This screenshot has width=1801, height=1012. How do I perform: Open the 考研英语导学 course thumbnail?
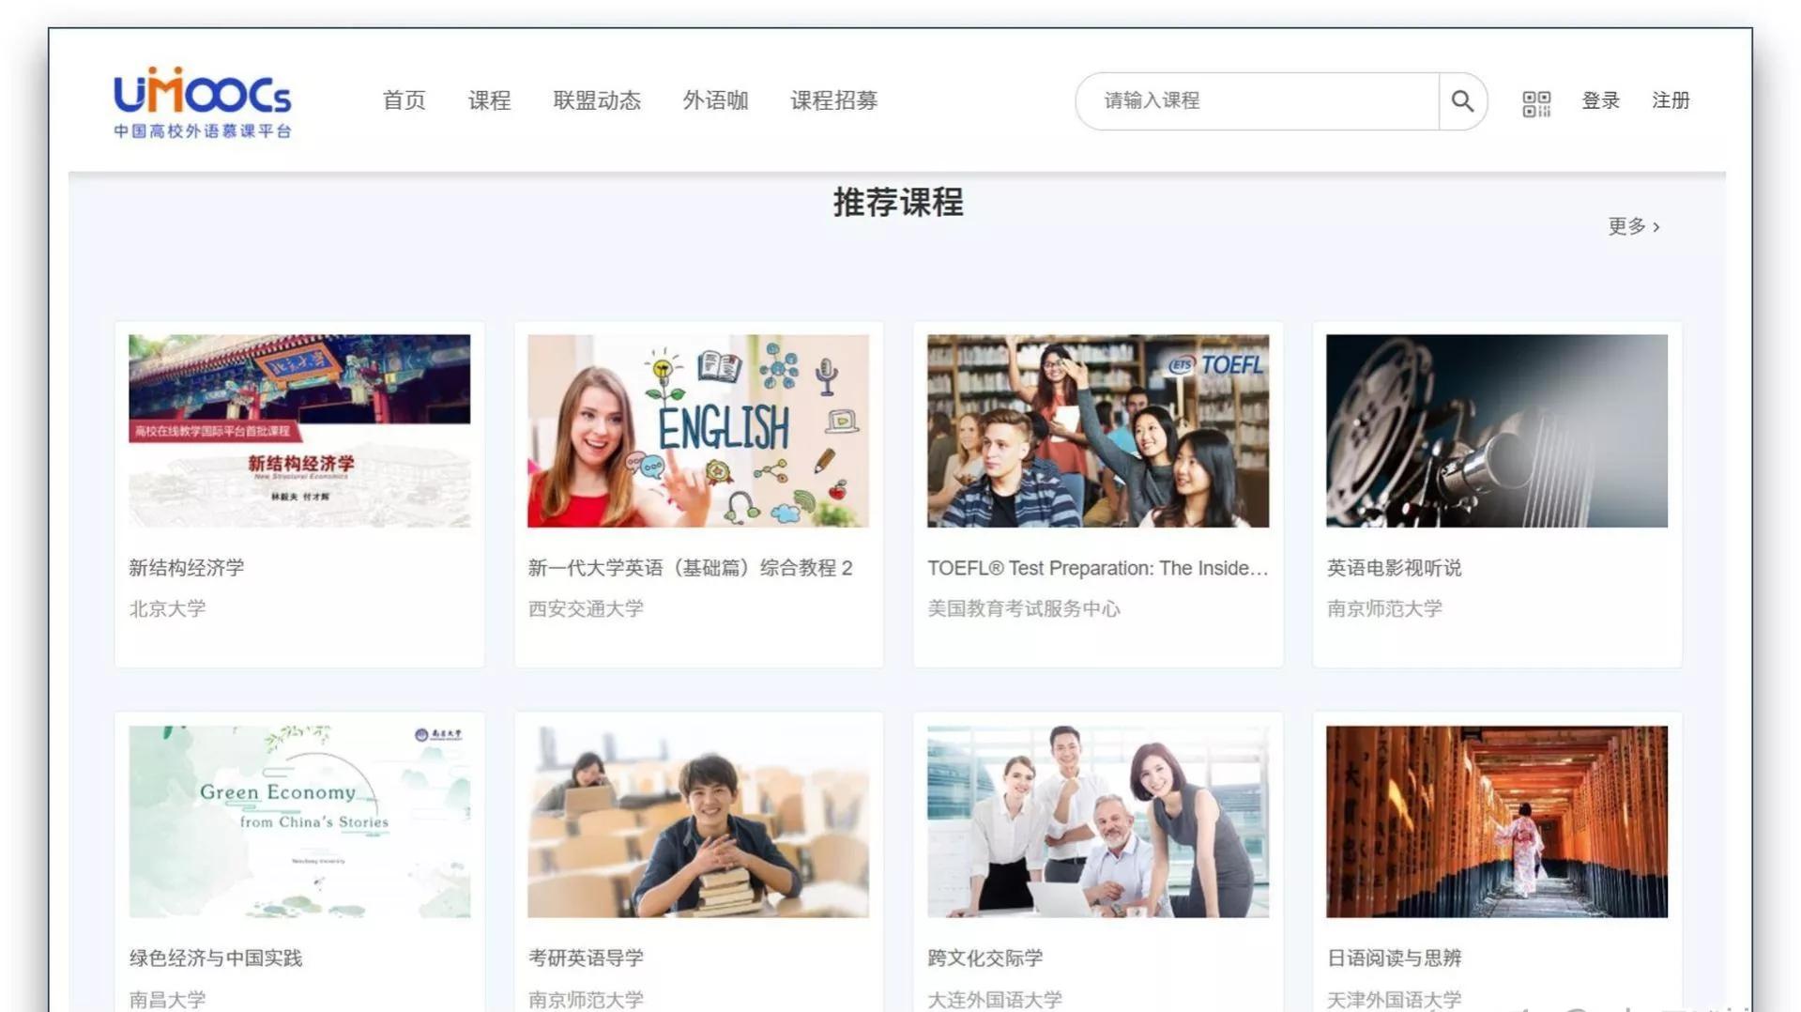[697, 820]
